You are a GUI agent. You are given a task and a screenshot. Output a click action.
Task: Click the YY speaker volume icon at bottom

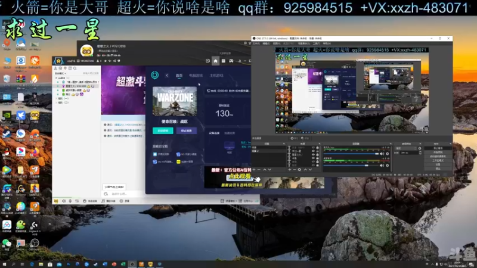(x=64, y=201)
